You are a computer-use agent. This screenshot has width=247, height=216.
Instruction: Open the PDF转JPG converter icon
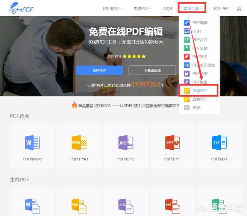(126, 143)
